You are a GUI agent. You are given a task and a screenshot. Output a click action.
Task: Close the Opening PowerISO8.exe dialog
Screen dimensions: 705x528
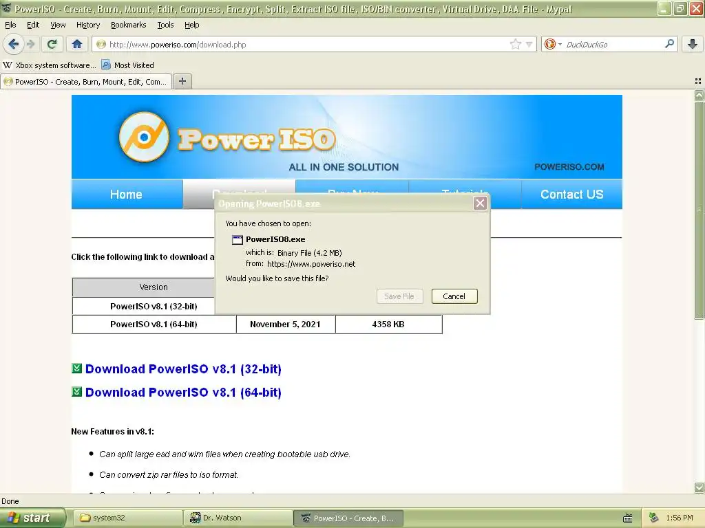tap(480, 203)
